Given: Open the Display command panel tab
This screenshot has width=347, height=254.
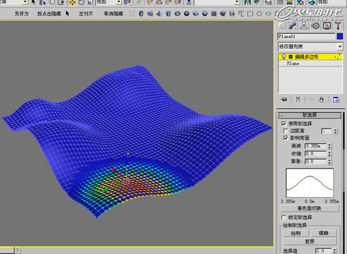Looking at the screenshot, I should 327,26.
